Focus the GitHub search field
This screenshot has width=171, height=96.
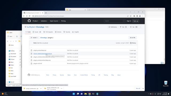coord(114,21)
